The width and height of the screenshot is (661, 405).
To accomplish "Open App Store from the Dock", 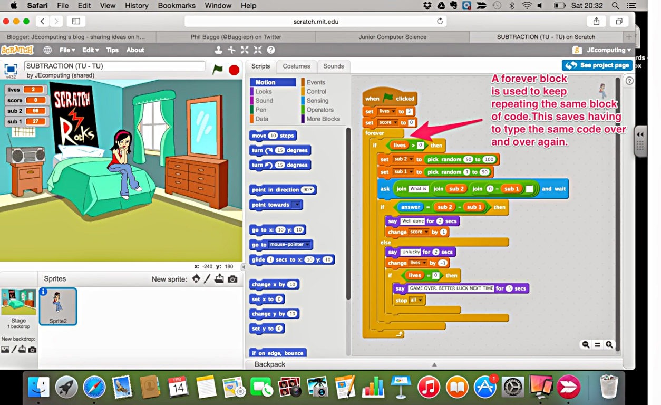I will (x=485, y=388).
